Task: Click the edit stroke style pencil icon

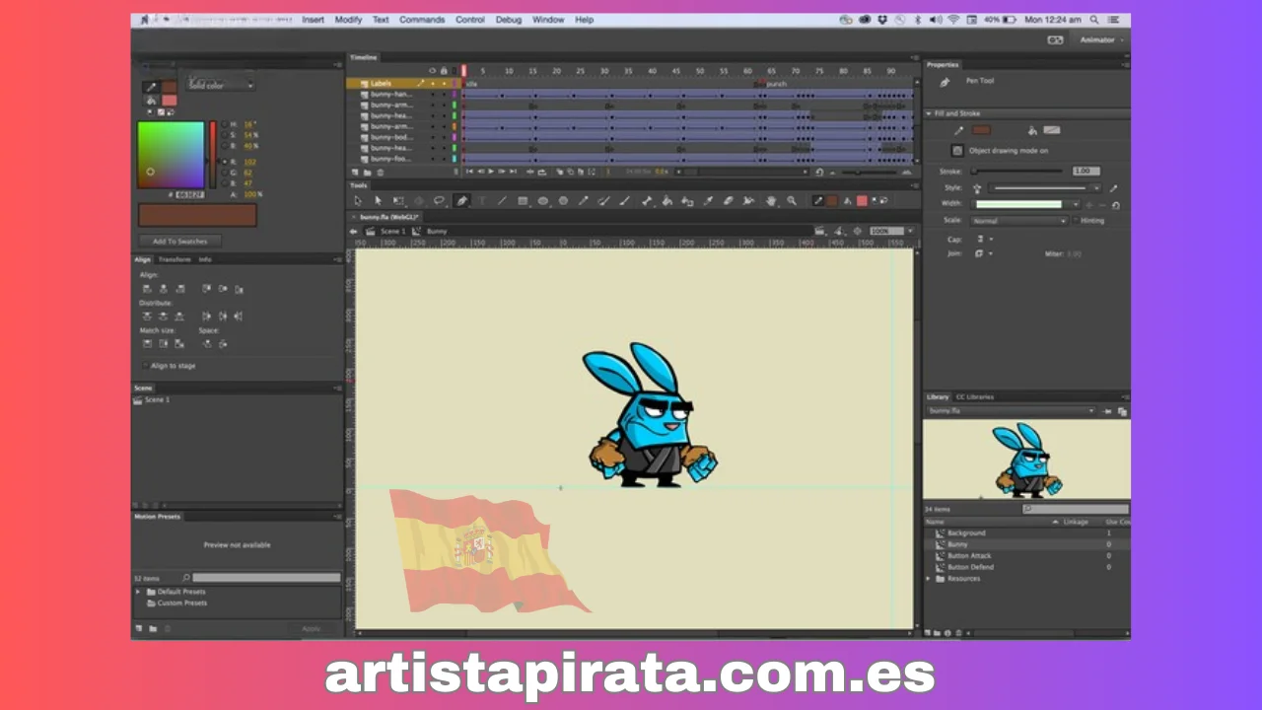Action: (x=1114, y=187)
